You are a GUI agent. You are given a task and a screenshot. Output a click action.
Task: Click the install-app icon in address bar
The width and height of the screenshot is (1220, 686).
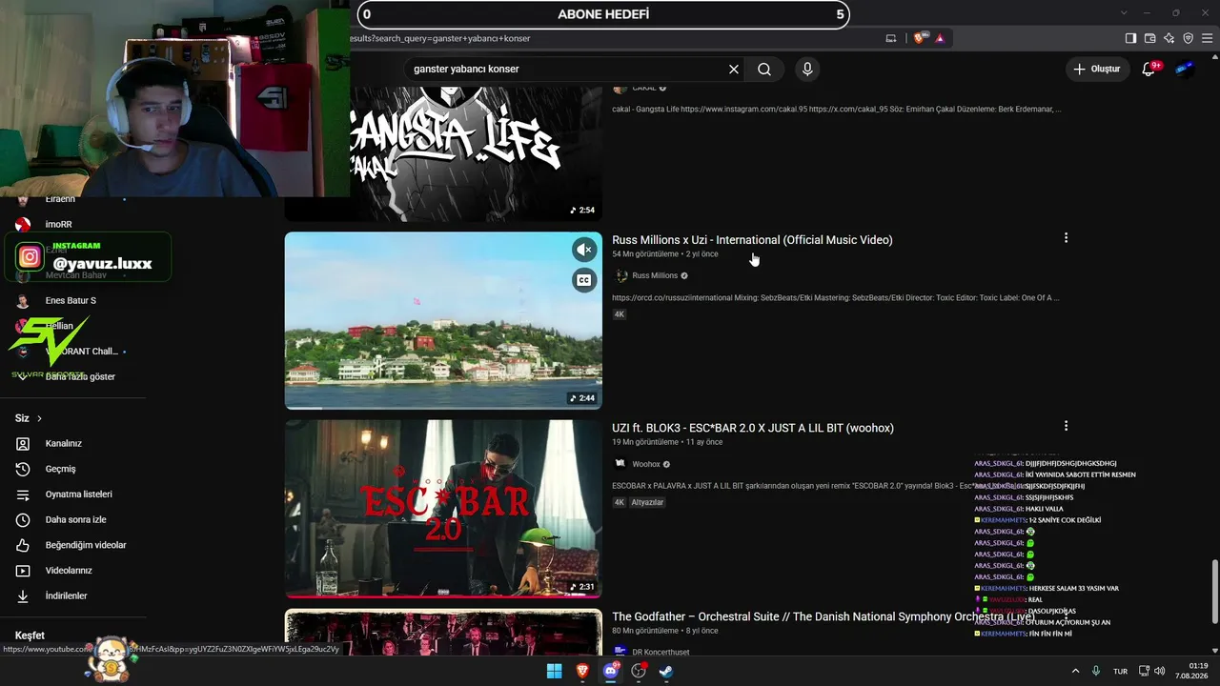point(891,38)
